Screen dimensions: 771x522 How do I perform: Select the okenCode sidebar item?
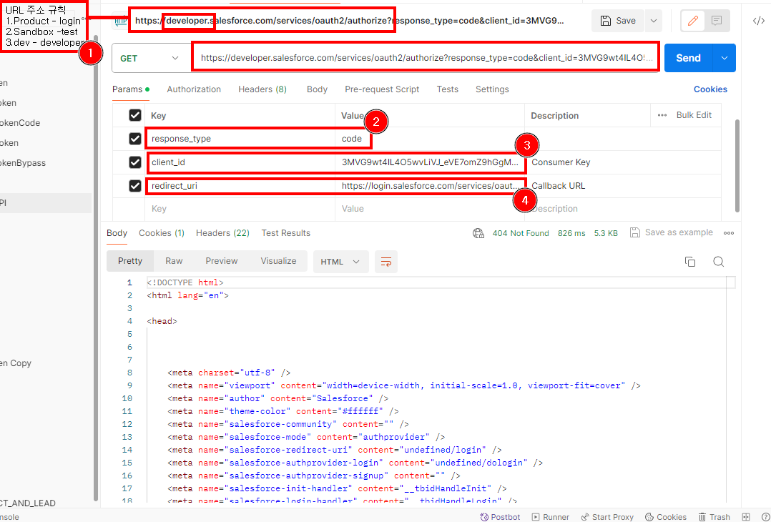[20, 123]
